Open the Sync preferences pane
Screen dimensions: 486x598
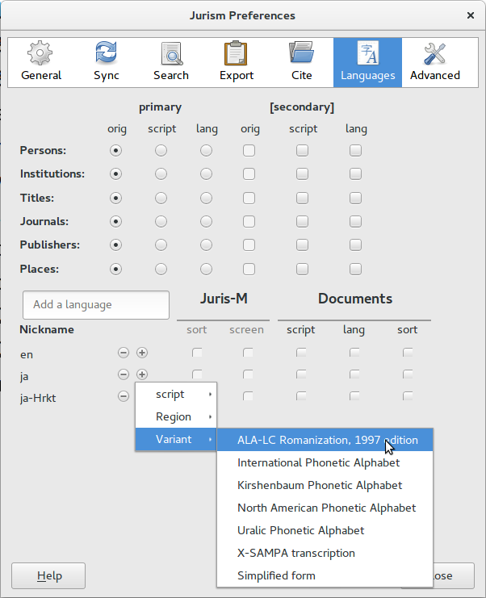point(107,62)
